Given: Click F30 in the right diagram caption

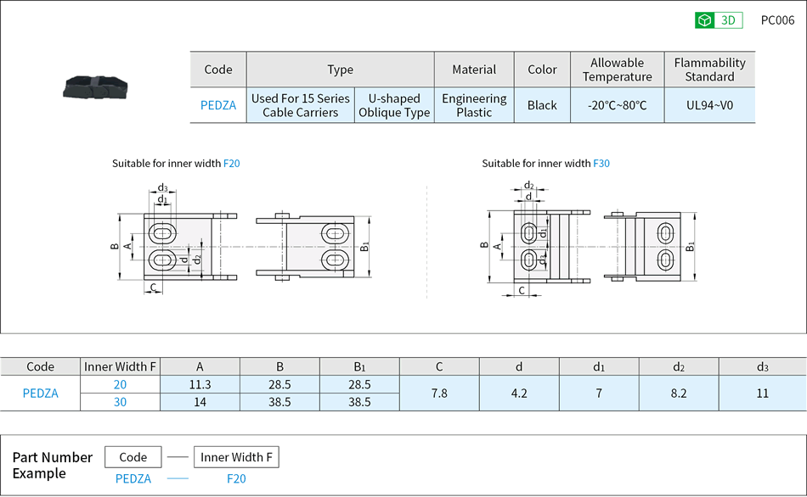Looking at the screenshot, I should pos(601,163).
